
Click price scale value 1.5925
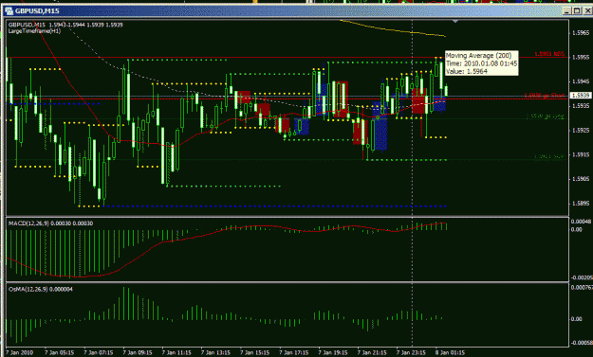(581, 130)
